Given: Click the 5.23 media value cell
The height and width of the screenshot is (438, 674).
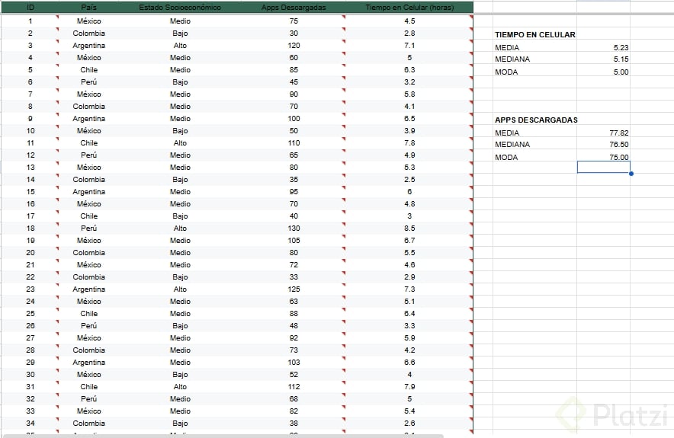Looking at the screenshot, I should click(x=604, y=47).
